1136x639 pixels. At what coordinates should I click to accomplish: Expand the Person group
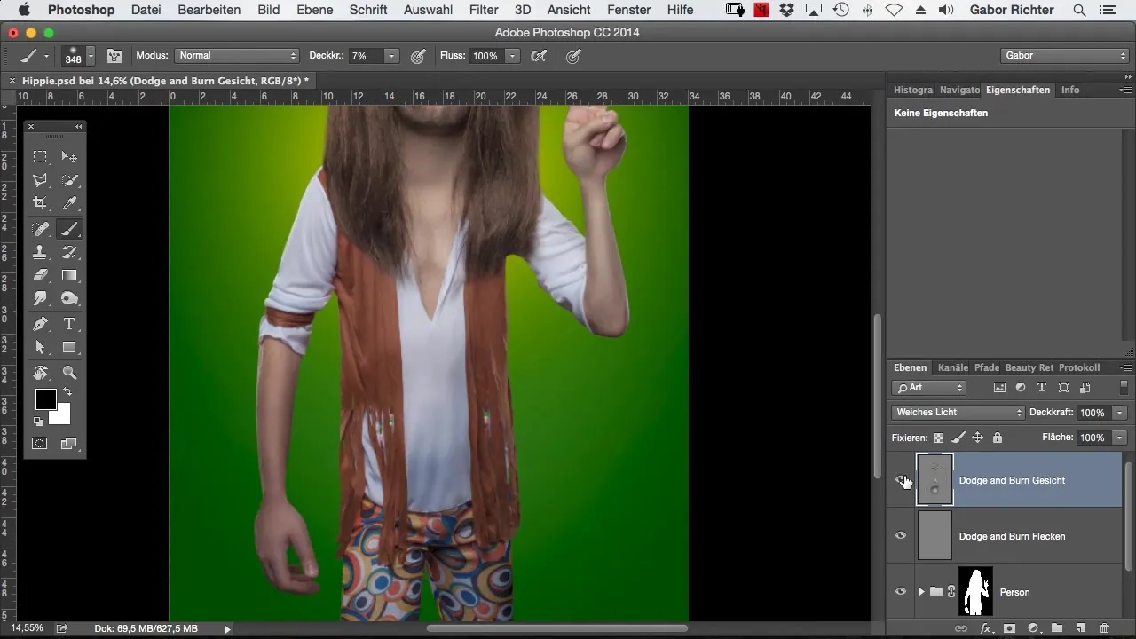[x=921, y=592]
